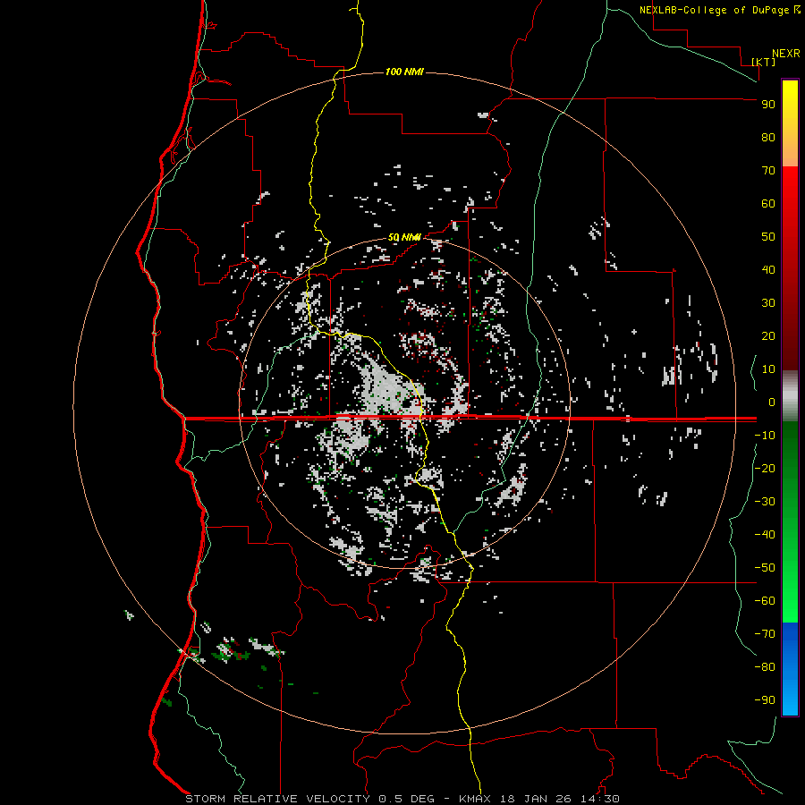Click the "[KT]" units label
The width and height of the screenshot is (805, 805).
tap(764, 62)
